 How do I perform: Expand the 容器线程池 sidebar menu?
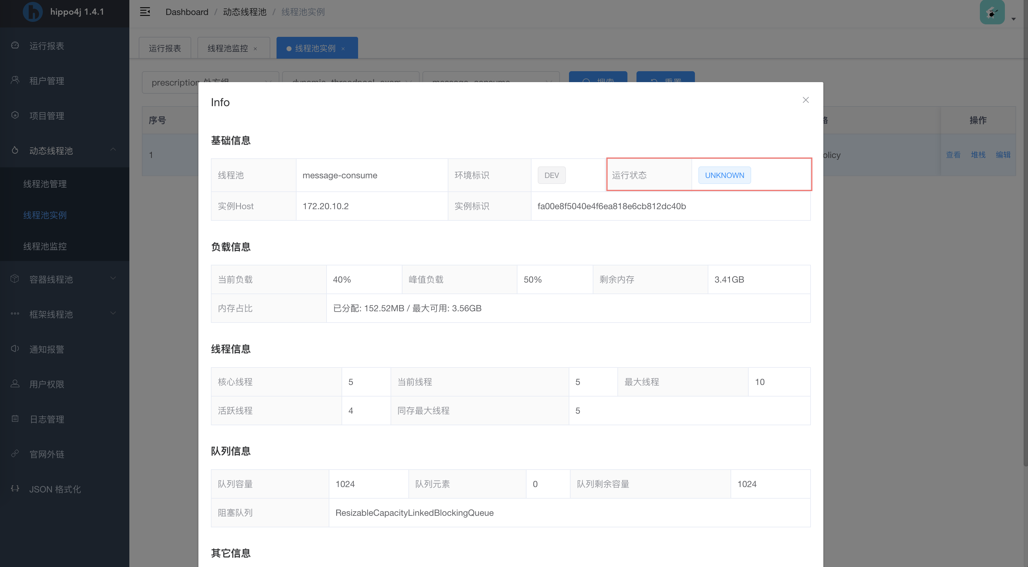(113, 278)
